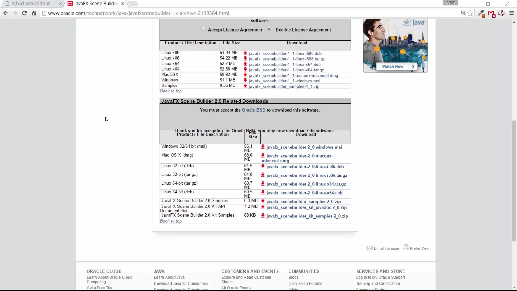Reload the page with refresh icon
Viewport: 517px width, 291px height.
click(24, 13)
